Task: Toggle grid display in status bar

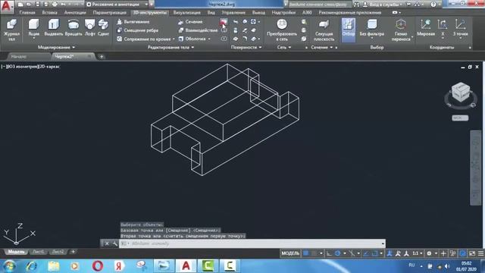Action: tap(306, 253)
